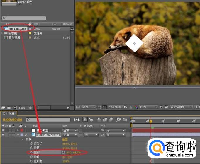Toggle visibility eye of fox layer 2
This screenshot has height=164, width=200.
(x=3, y=135)
